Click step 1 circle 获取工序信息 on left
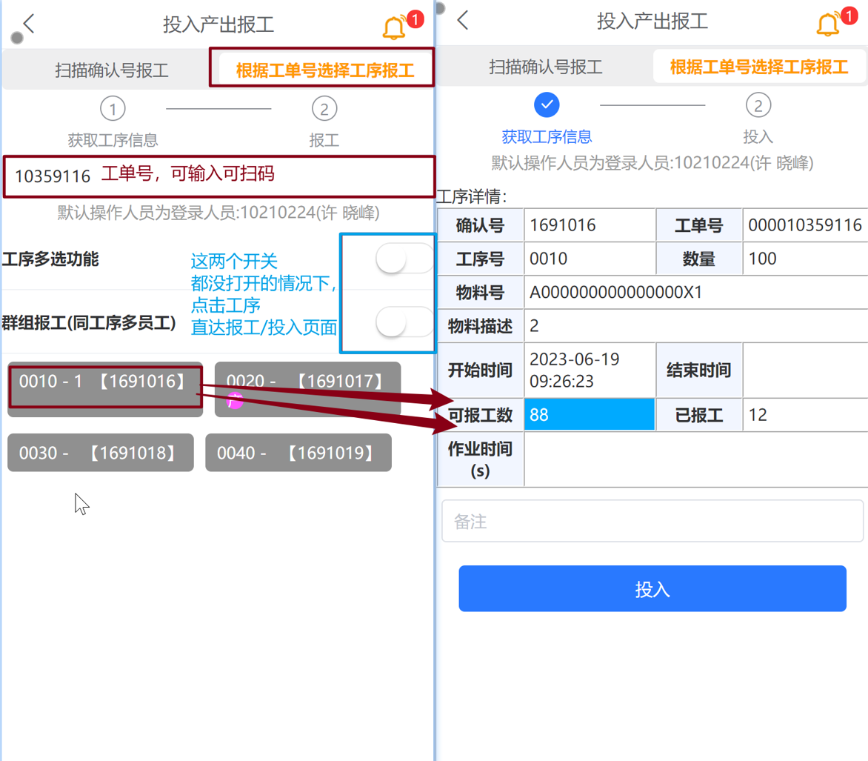The width and height of the screenshot is (868, 761). coord(113,109)
